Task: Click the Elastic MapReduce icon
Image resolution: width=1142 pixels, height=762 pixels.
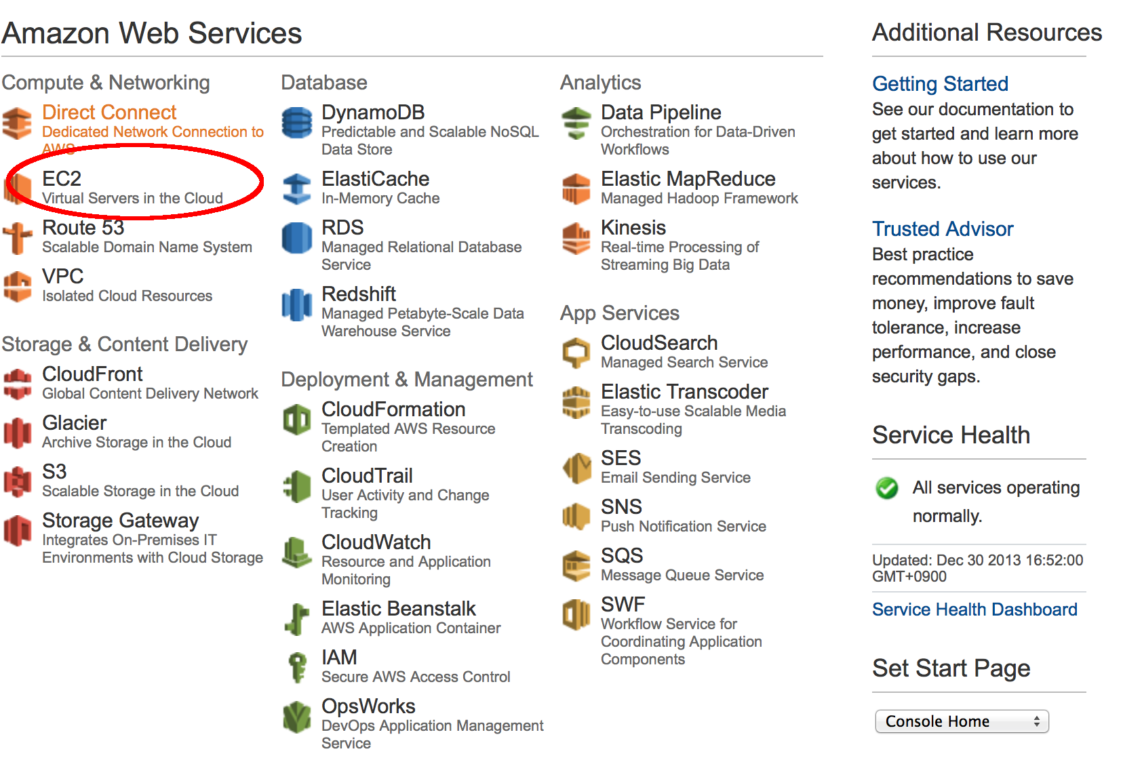Action: pos(576,188)
